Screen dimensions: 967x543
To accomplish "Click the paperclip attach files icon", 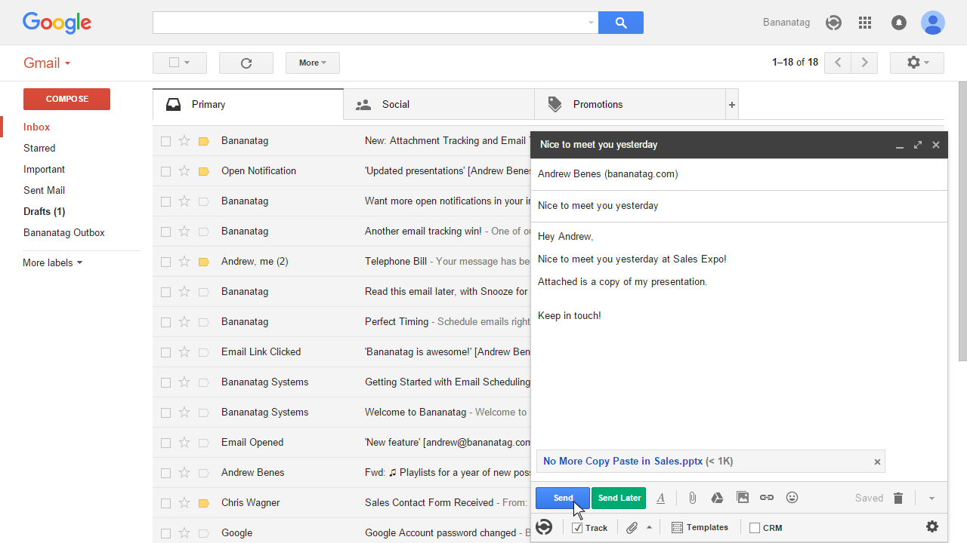I will coord(692,498).
